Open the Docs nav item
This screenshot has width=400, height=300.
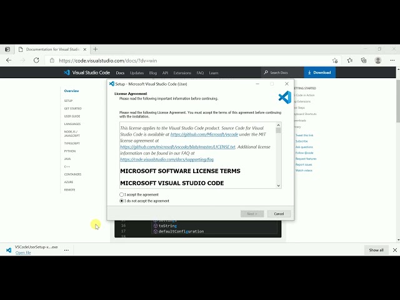click(x=120, y=73)
